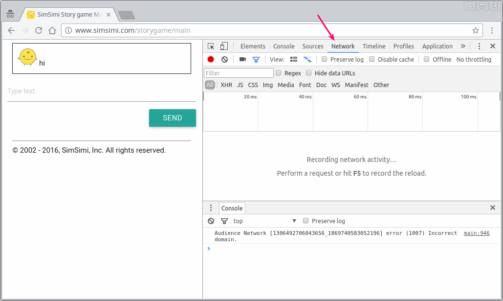This screenshot has height=301, width=503.
Task: Click the green SEND button
Action: [x=172, y=118]
